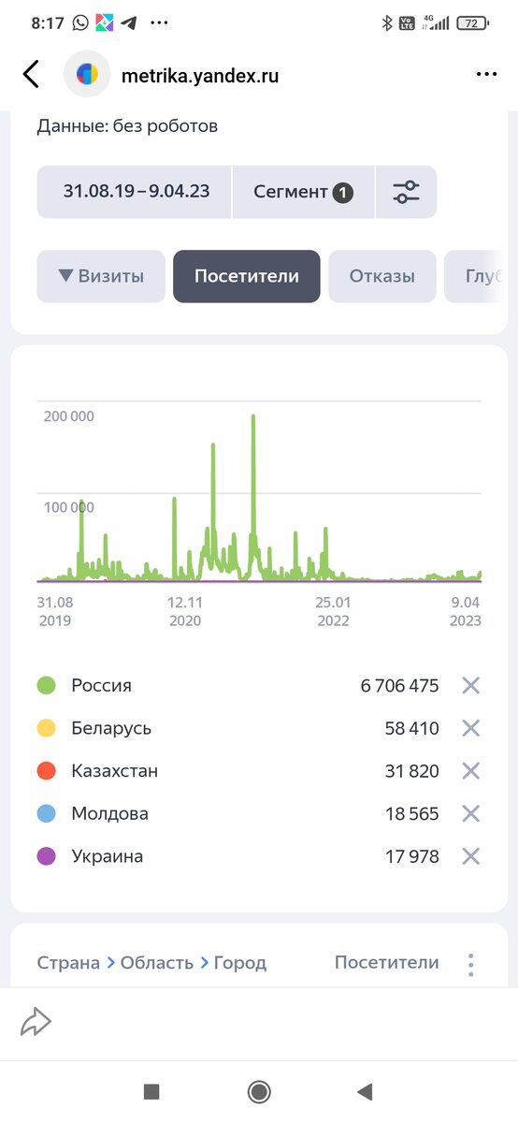Tap the Android home circle button
The height and width of the screenshot is (1123, 518).
[259, 1091]
